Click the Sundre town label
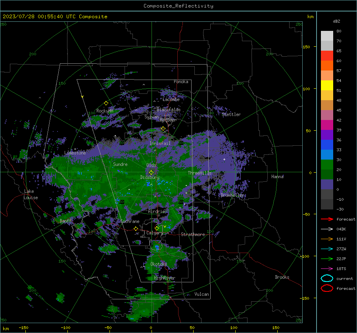Image resolution: width=357 pixels, height=333 pixels. (x=120, y=164)
